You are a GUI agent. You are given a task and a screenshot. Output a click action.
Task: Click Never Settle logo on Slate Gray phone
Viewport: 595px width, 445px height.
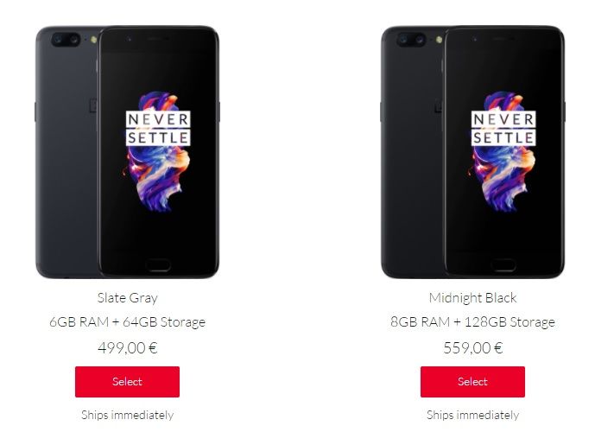coord(158,129)
